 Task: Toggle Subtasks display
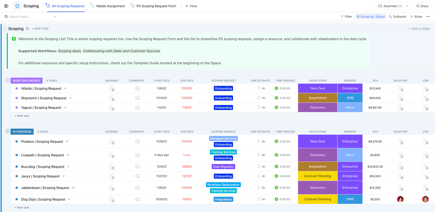[397, 17]
